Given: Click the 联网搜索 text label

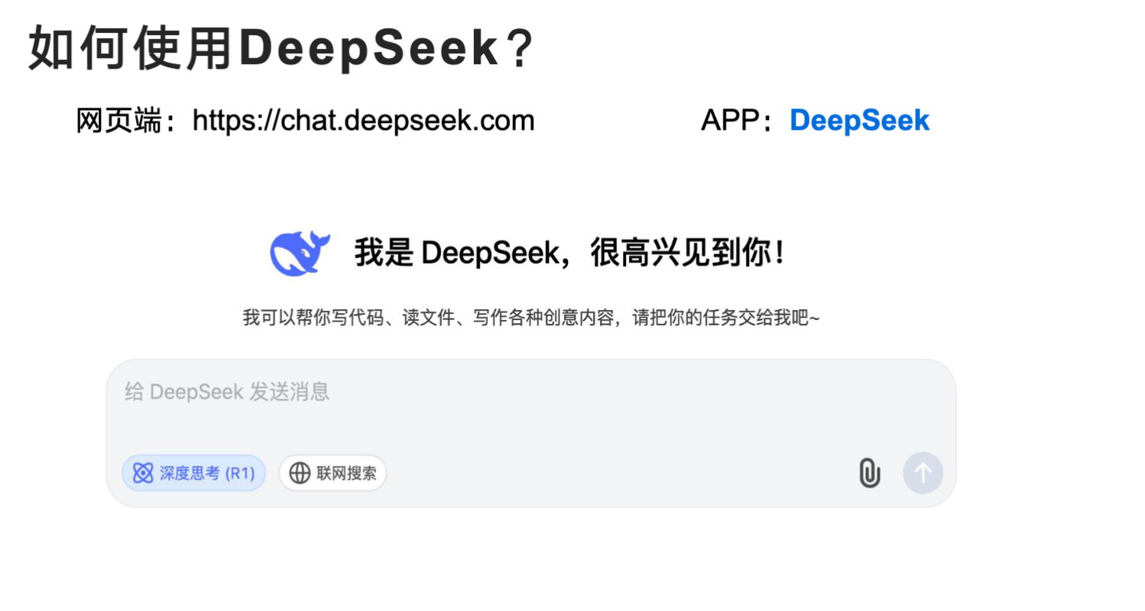Looking at the screenshot, I should click(x=346, y=474).
